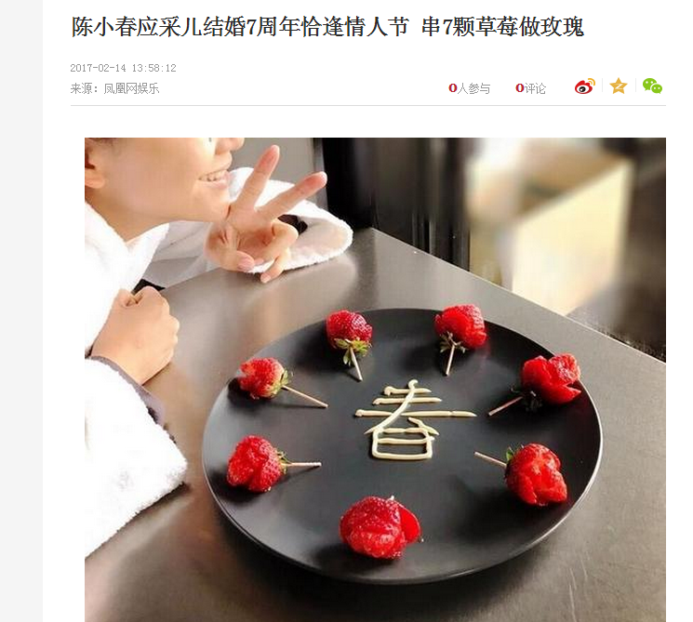Click the article headline about 陈小春应采儿
Screen dimensions: 693x622
327,27
